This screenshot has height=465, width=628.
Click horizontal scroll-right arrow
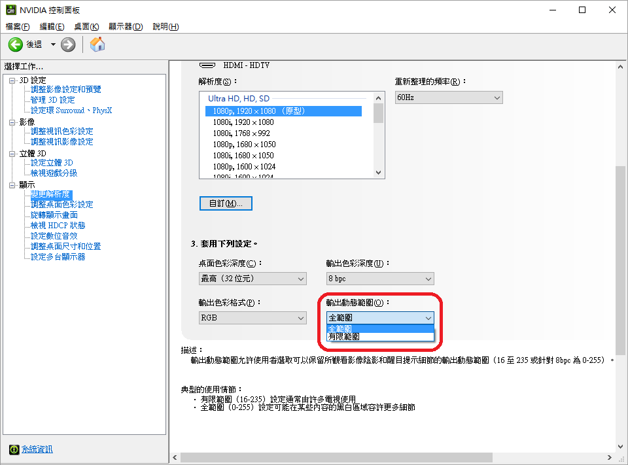coord(609,457)
